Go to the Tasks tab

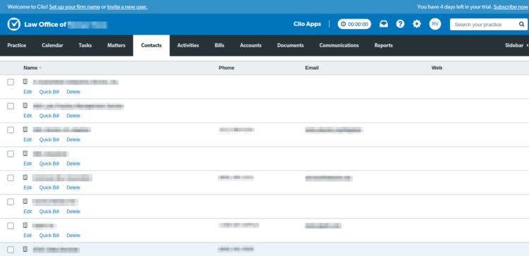pos(85,45)
